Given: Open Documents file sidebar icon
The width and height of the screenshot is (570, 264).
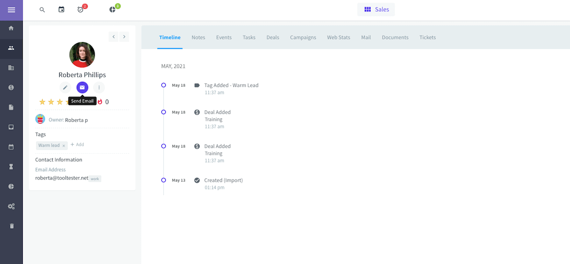Looking at the screenshot, I should tap(11, 107).
